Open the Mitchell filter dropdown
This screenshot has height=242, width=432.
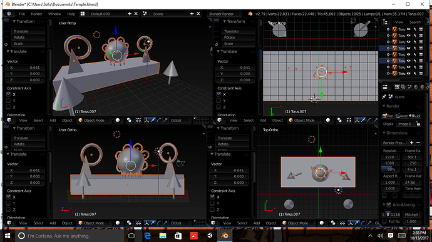[412, 214]
